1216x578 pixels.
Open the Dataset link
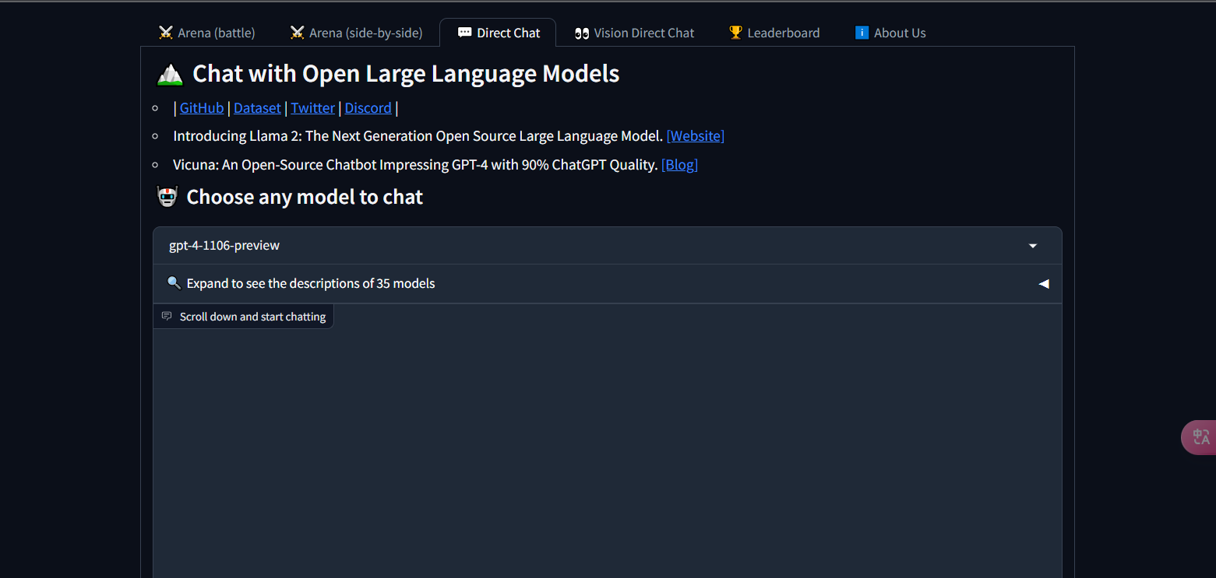(x=257, y=108)
